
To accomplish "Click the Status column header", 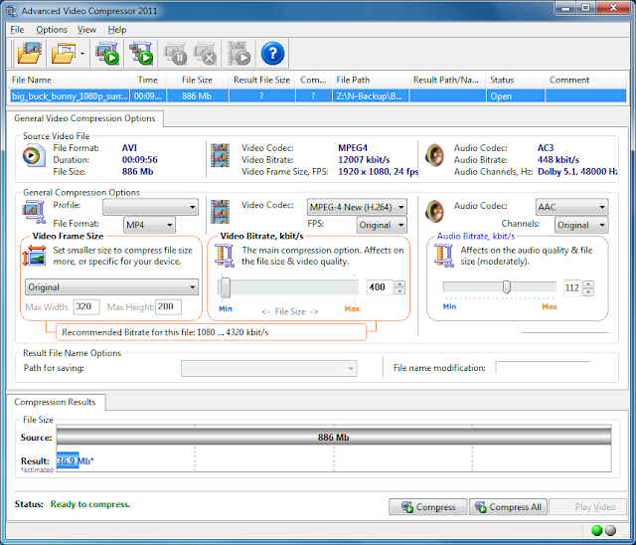I will 516,80.
